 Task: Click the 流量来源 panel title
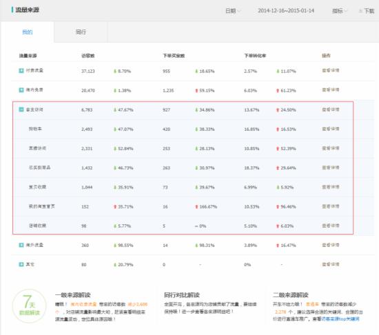click(x=27, y=10)
